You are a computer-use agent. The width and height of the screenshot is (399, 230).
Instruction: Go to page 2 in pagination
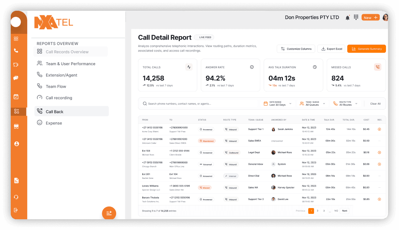click(x=318, y=211)
